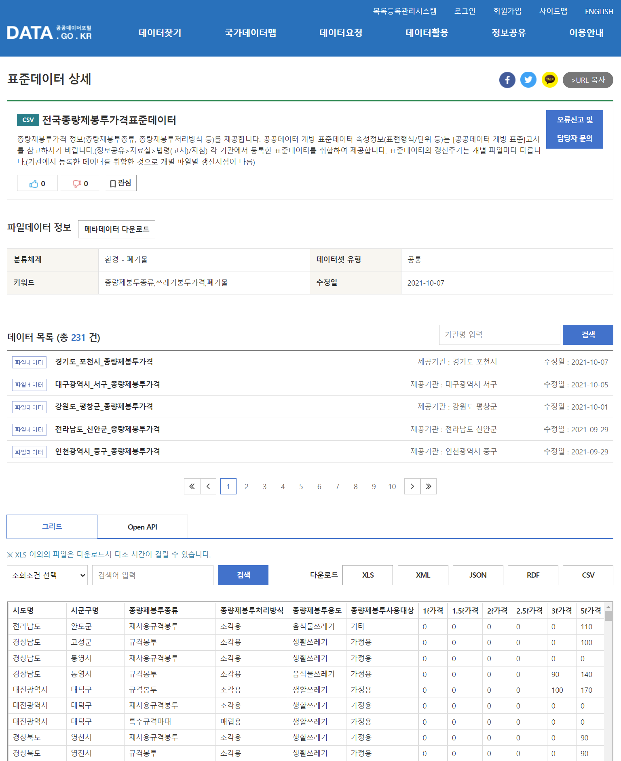The height and width of the screenshot is (761, 621).
Task: Click the 로그인 link
Action: click(465, 11)
